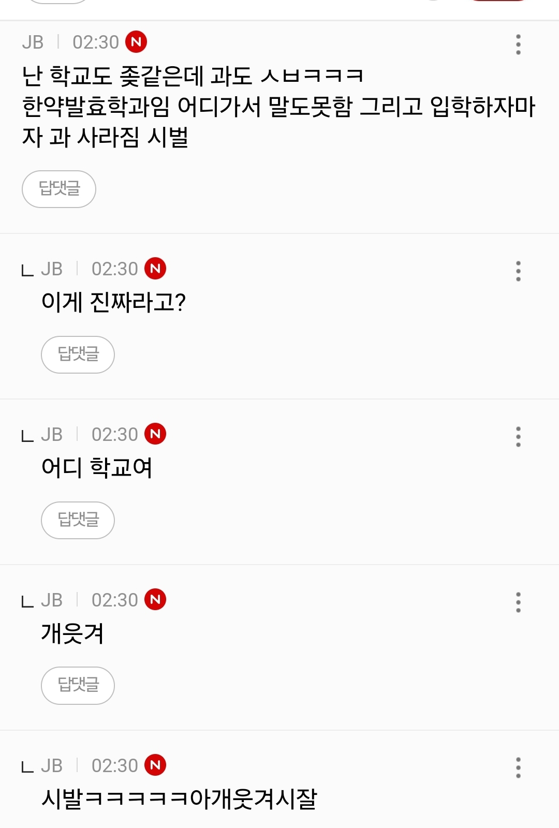This screenshot has width=559, height=828.
Task: Open the three-dot menu on the bottom "시발ㅋㅋㅋㅋㅋ" reply
Action: coord(518,768)
